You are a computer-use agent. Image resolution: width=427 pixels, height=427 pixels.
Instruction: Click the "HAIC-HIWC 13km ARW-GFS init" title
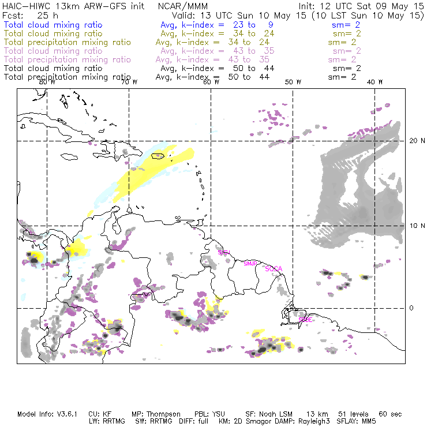(x=73, y=6)
